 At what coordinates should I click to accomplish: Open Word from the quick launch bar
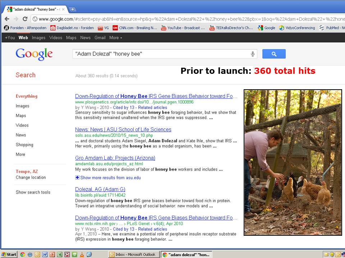pyautogui.click(x=45, y=254)
